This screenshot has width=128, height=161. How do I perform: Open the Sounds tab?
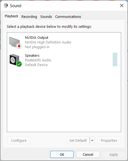point(46,17)
